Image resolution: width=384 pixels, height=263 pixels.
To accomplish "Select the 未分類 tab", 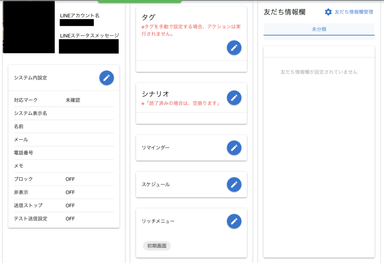I will pos(319,29).
